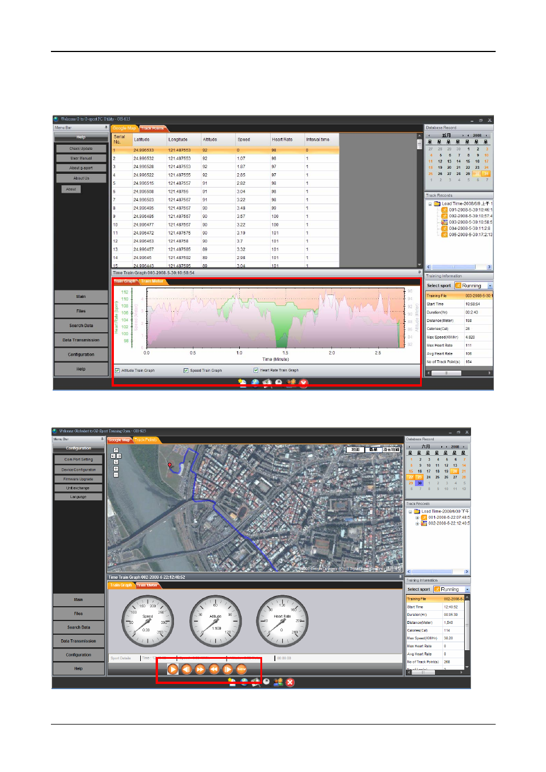
Task: Click the Check Update button
Action: (81, 149)
